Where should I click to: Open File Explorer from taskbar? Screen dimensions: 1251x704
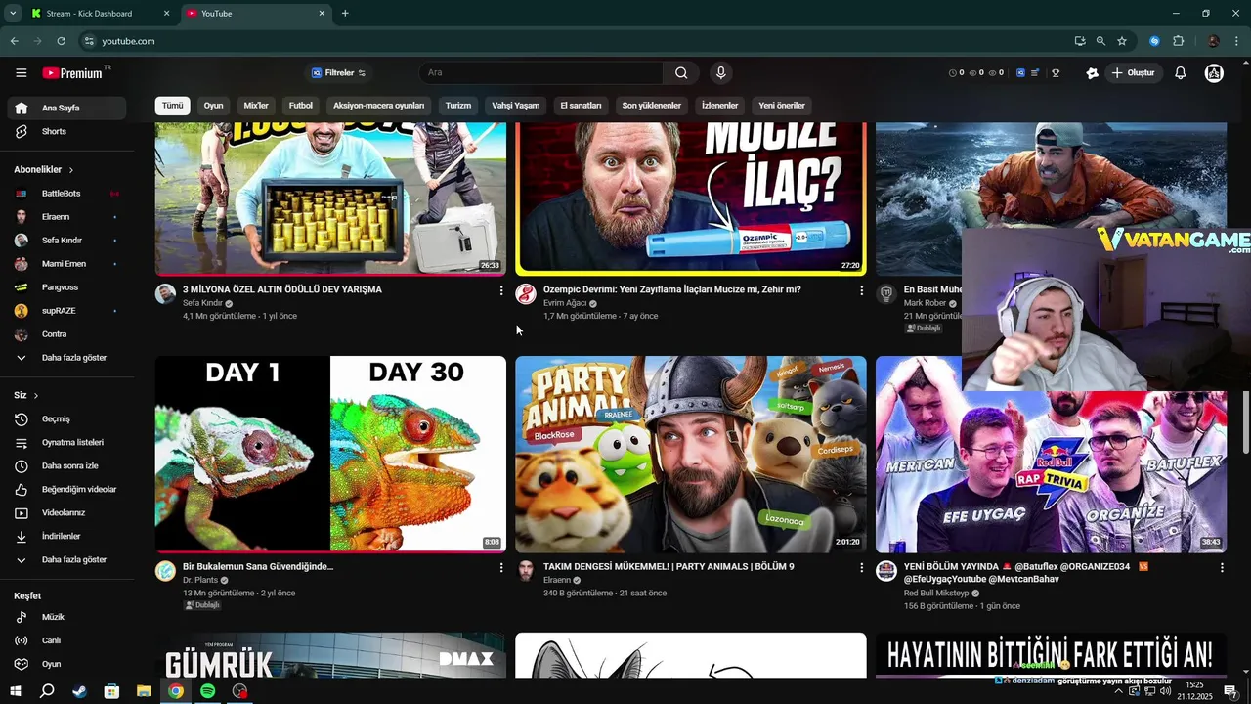pos(144,691)
